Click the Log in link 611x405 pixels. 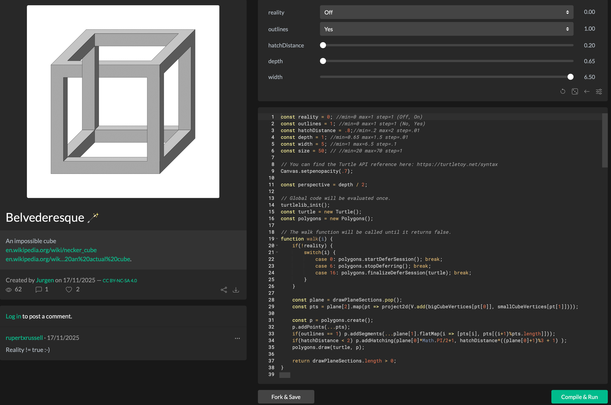(x=13, y=316)
